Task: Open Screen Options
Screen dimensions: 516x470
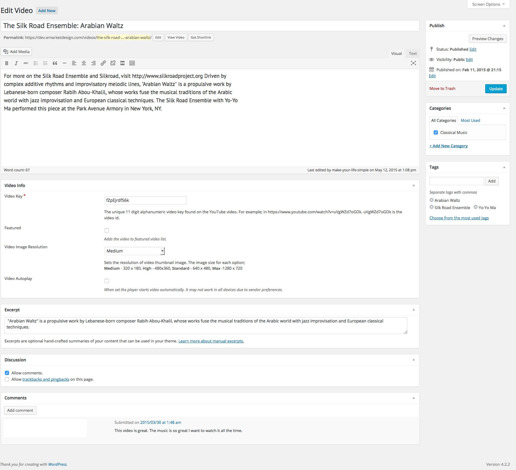Action: click(488, 4)
